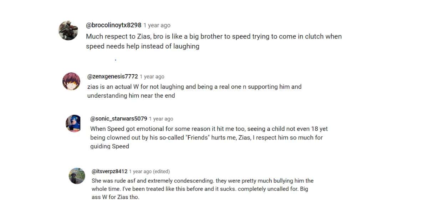Visit the @zenxgenesis7772 username link
The height and width of the screenshot is (224, 428).
click(112, 76)
